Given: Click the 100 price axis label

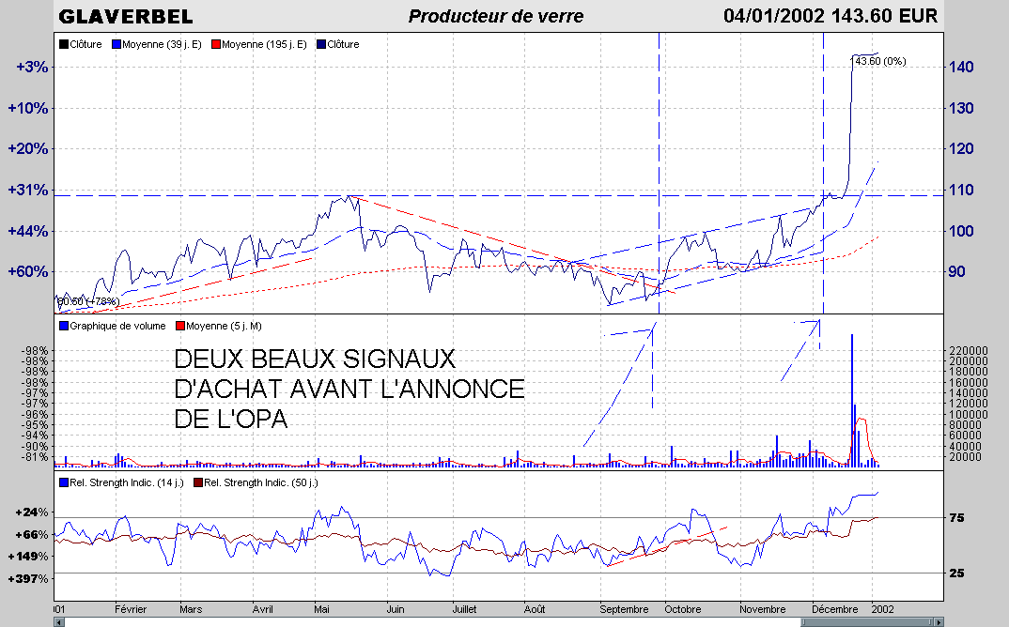Looking at the screenshot, I should (x=961, y=231).
